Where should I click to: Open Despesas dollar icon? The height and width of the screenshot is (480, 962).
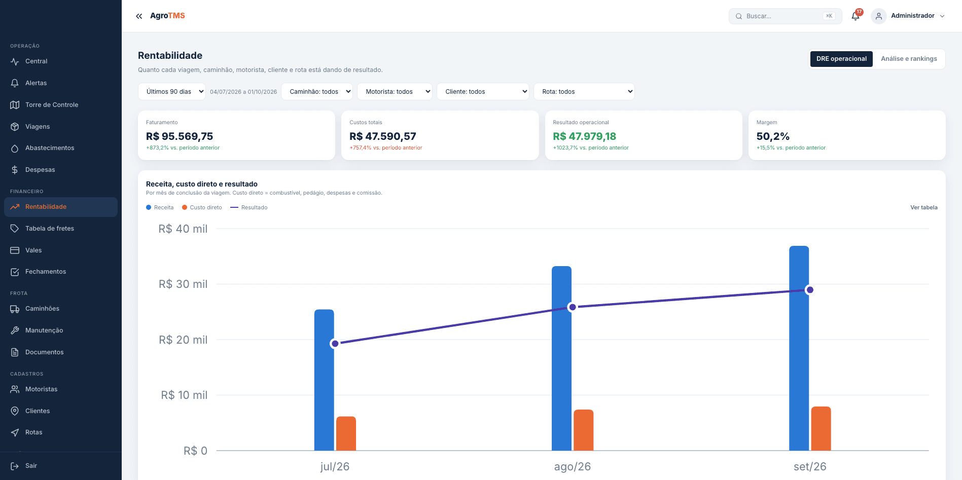point(15,170)
